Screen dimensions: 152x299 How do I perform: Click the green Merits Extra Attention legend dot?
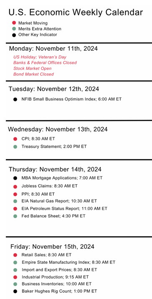tap(14, 29)
